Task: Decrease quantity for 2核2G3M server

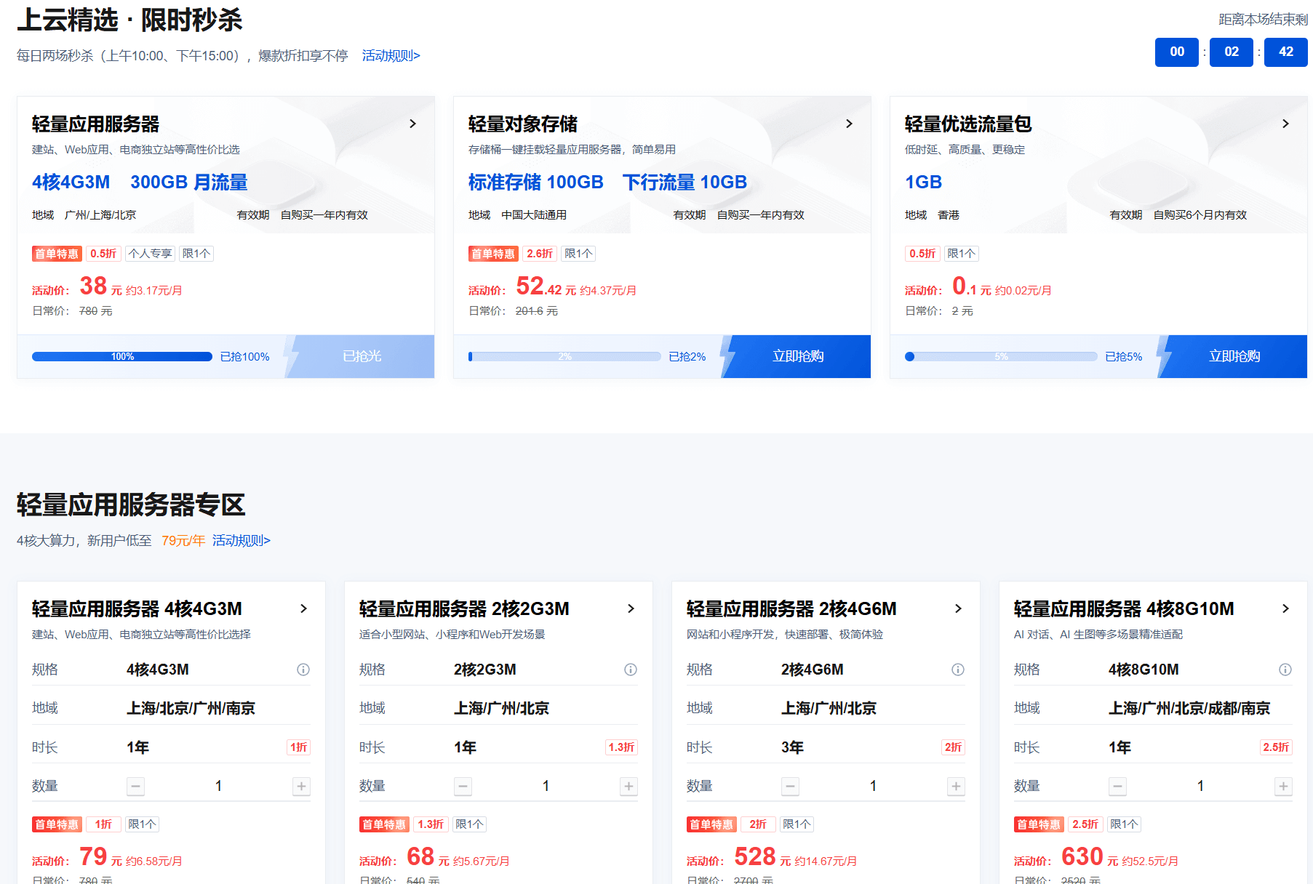Action: tap(463, 786)
